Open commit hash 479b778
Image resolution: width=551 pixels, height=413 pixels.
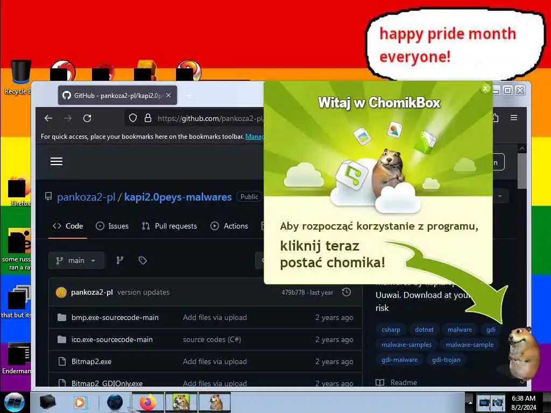(293, 292)
